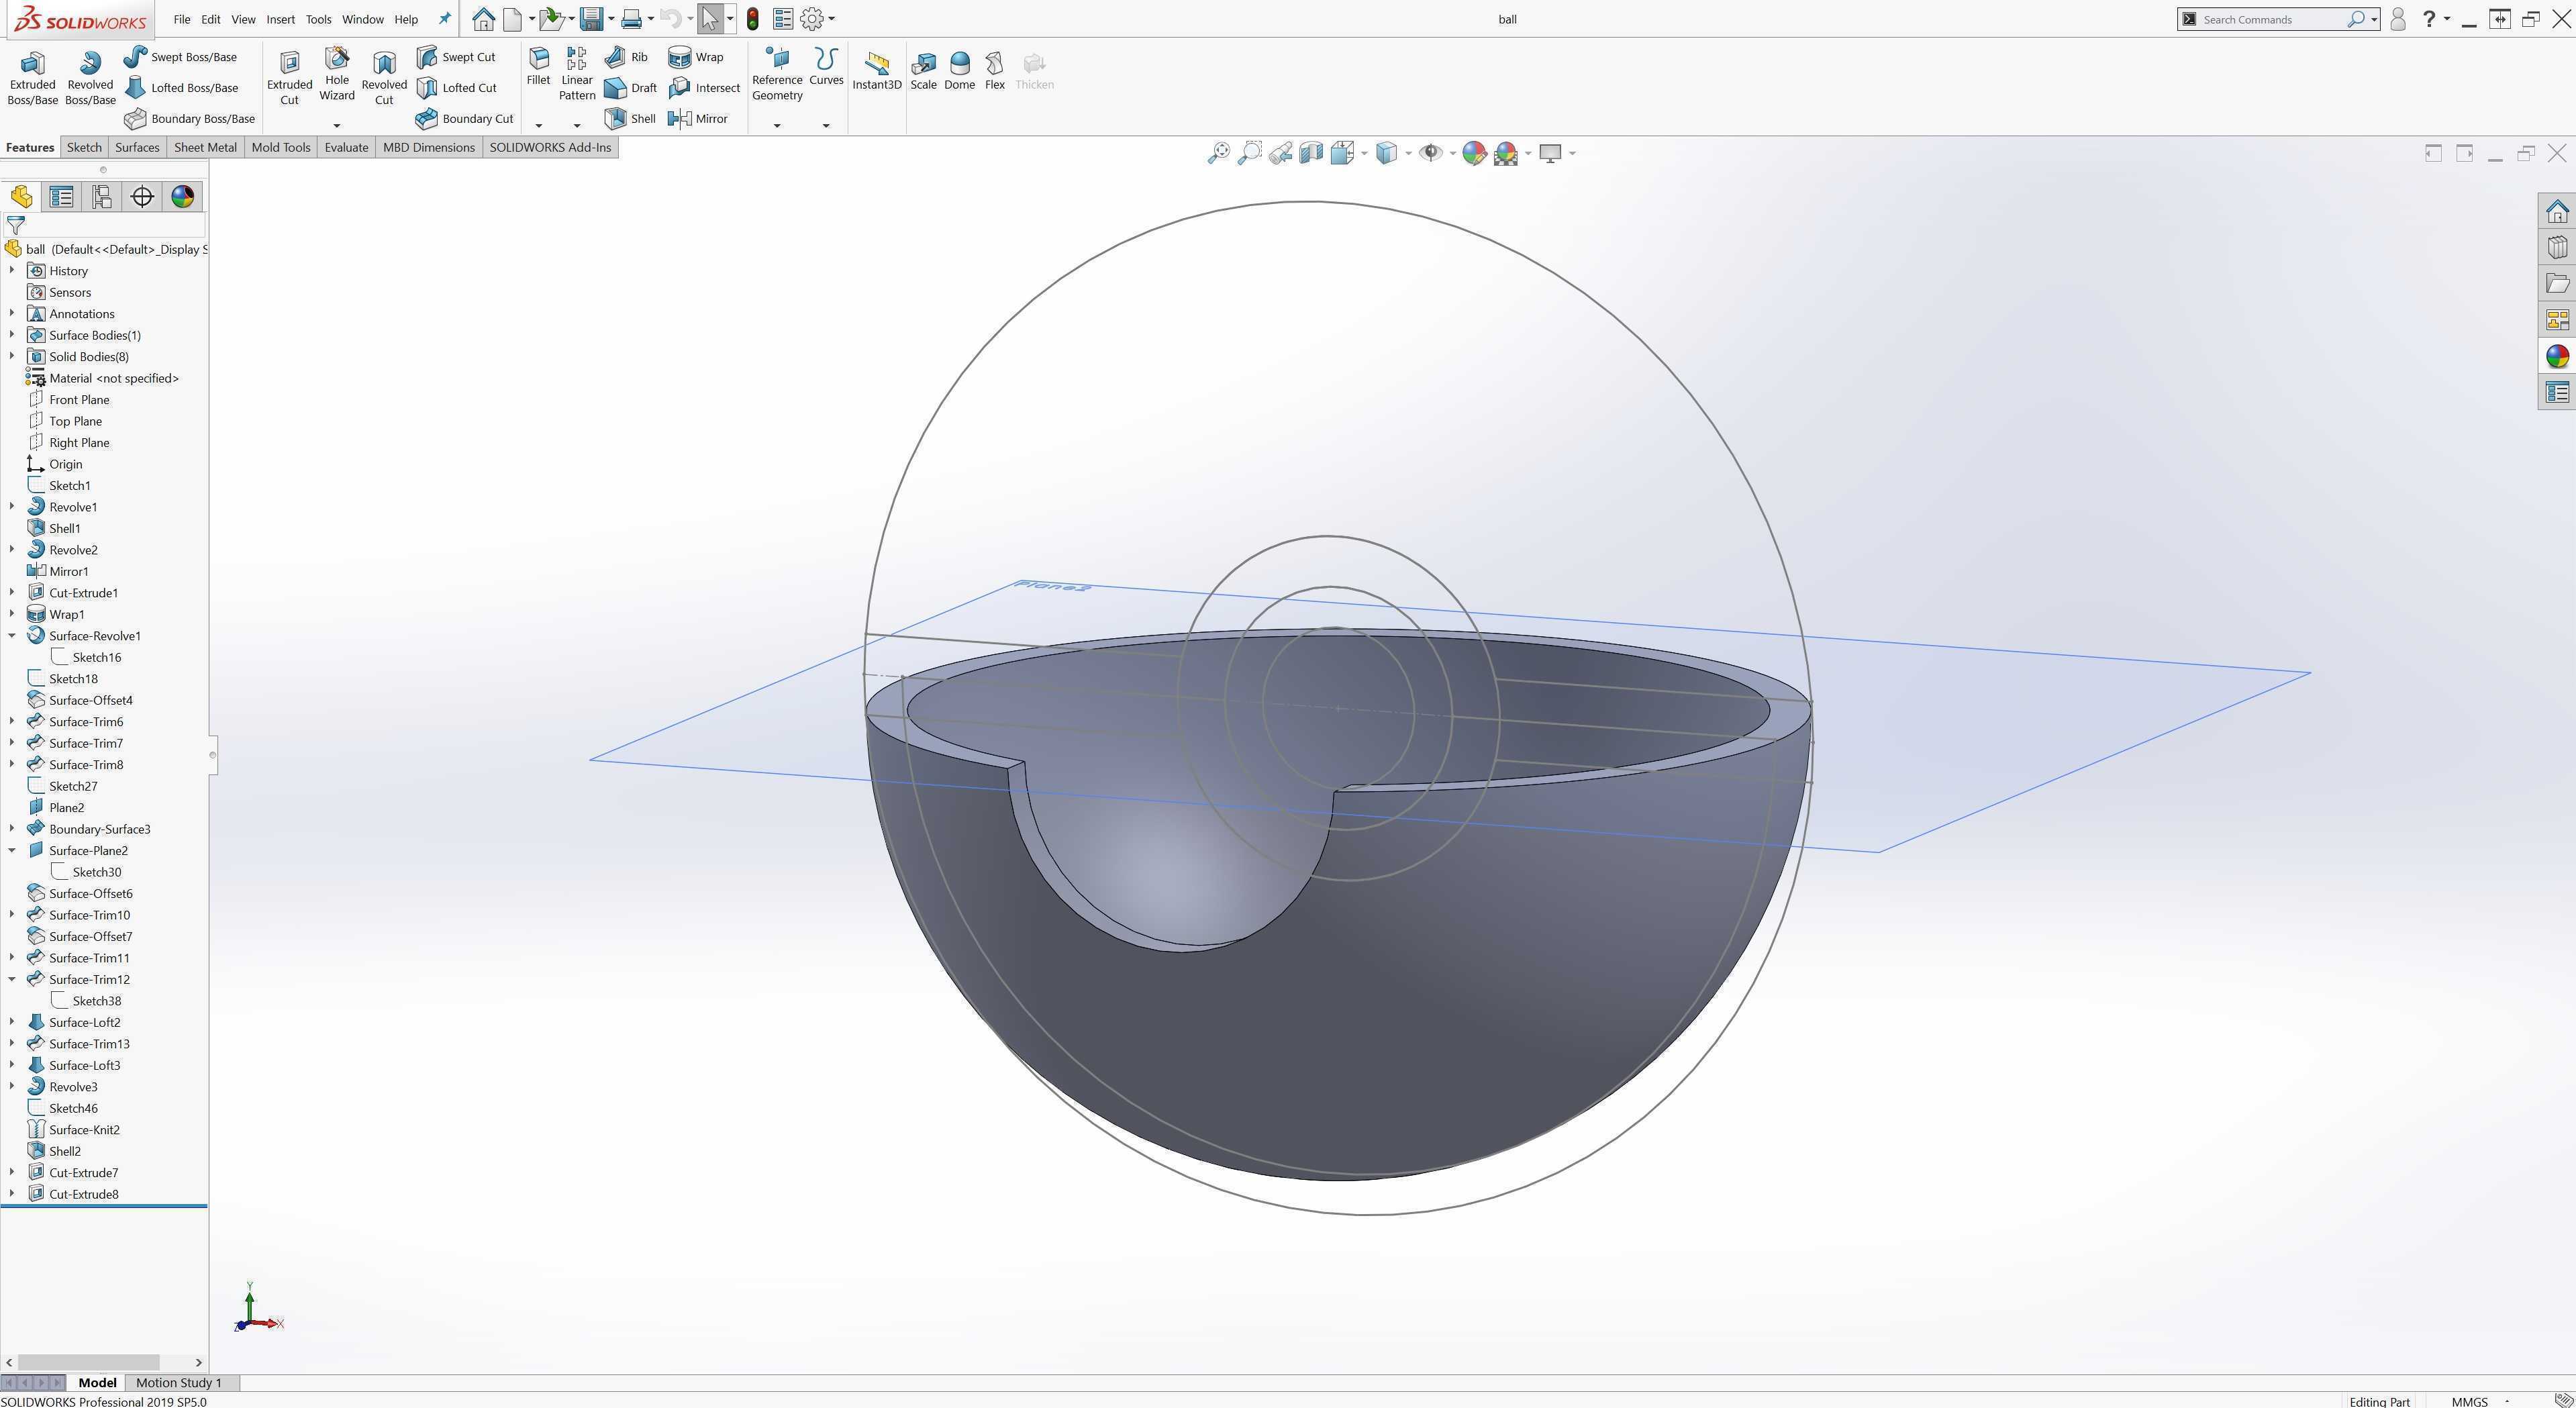Select the Swept Cut tool

click(456, 57)
